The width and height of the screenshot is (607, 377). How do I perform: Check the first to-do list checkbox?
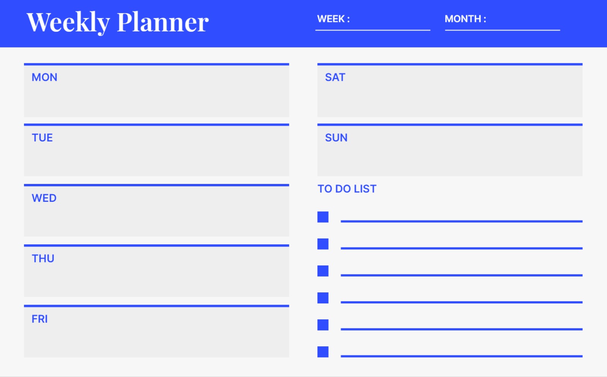pyautogui.click(x=323, y=217)
